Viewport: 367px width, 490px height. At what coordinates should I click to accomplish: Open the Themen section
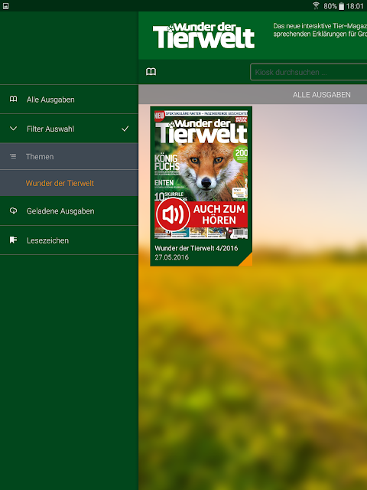(69, 156)
